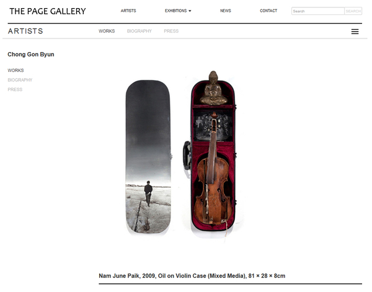The width and height of the screenshot is (372, 292).
Task: Click The Page Gallery logo
Action: click(48, 11)
